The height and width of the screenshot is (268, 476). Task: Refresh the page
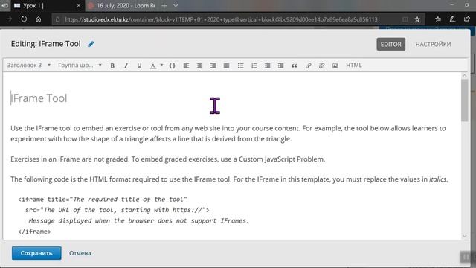24,19
